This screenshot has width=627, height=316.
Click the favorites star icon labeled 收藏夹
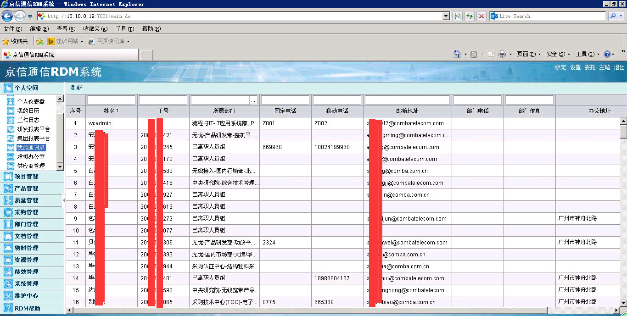click(15, 41)
